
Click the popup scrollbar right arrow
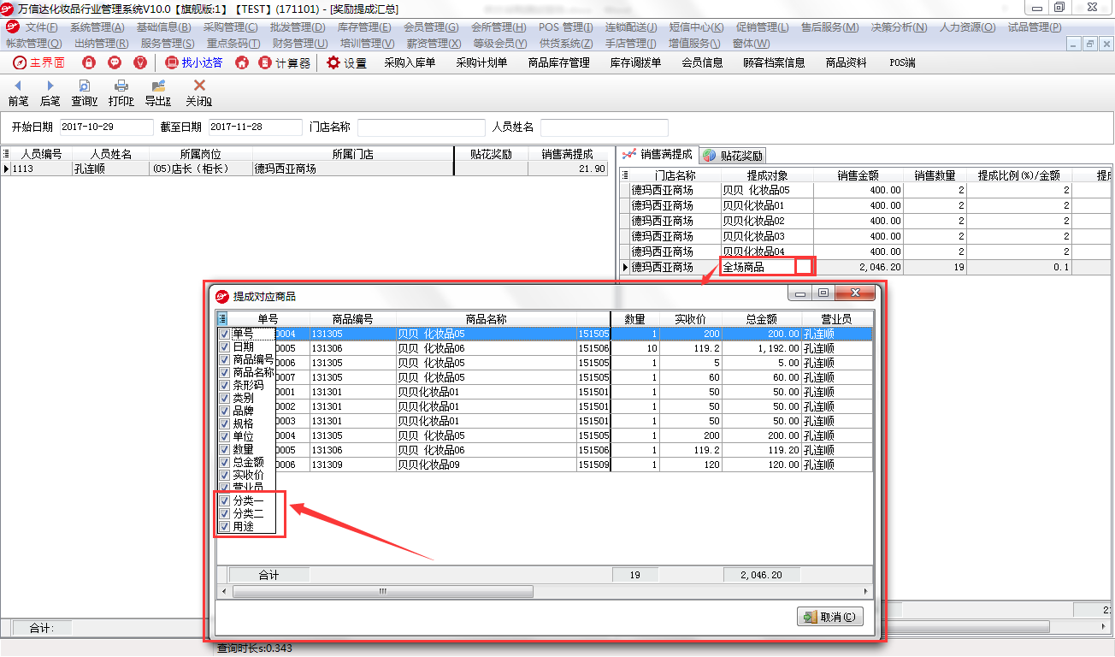pos(866,591)
